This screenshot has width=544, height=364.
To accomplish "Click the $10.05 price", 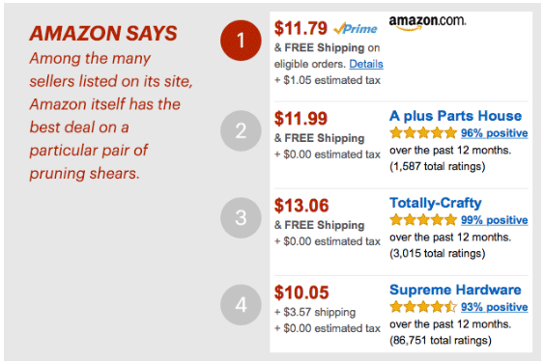I will 301,293.
